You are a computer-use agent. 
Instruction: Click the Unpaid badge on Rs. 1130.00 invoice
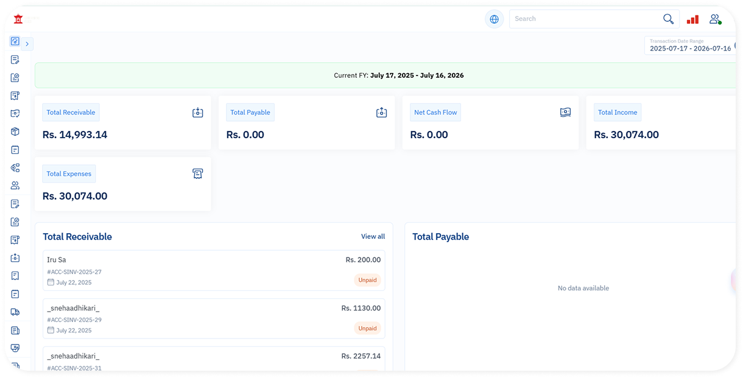[367, 328]
